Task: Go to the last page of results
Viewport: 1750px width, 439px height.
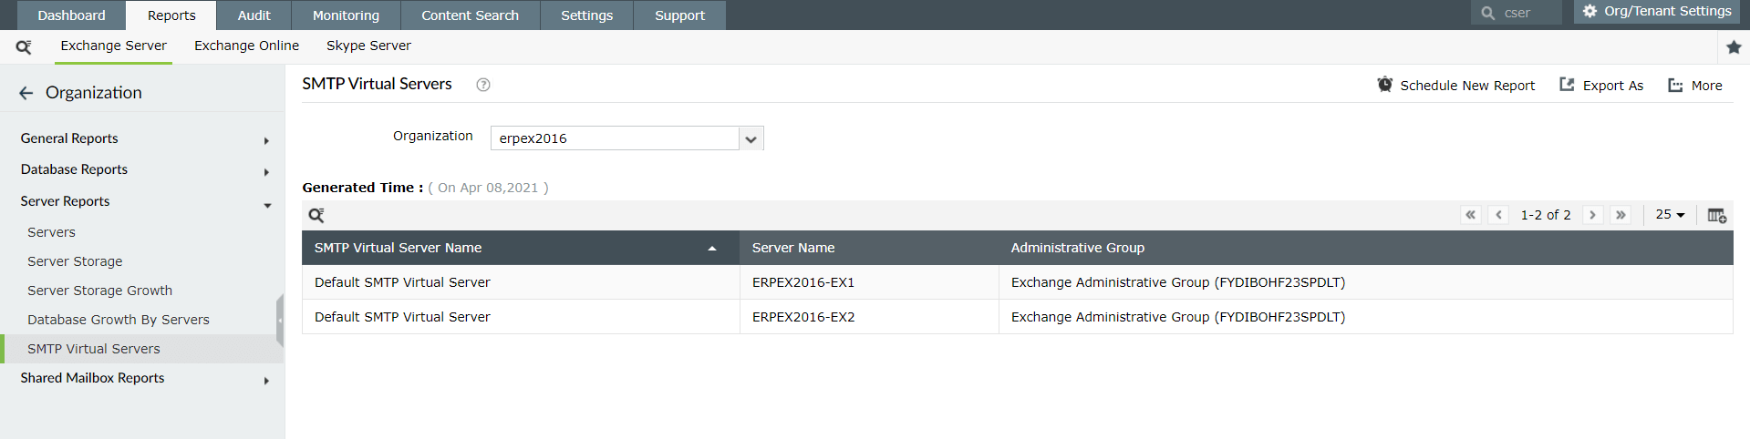Action: point(1621,215)
